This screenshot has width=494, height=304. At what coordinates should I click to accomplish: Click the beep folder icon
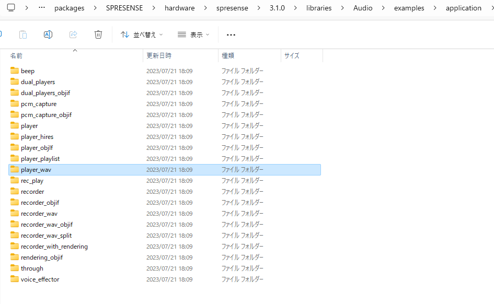[x=15, y=71]
